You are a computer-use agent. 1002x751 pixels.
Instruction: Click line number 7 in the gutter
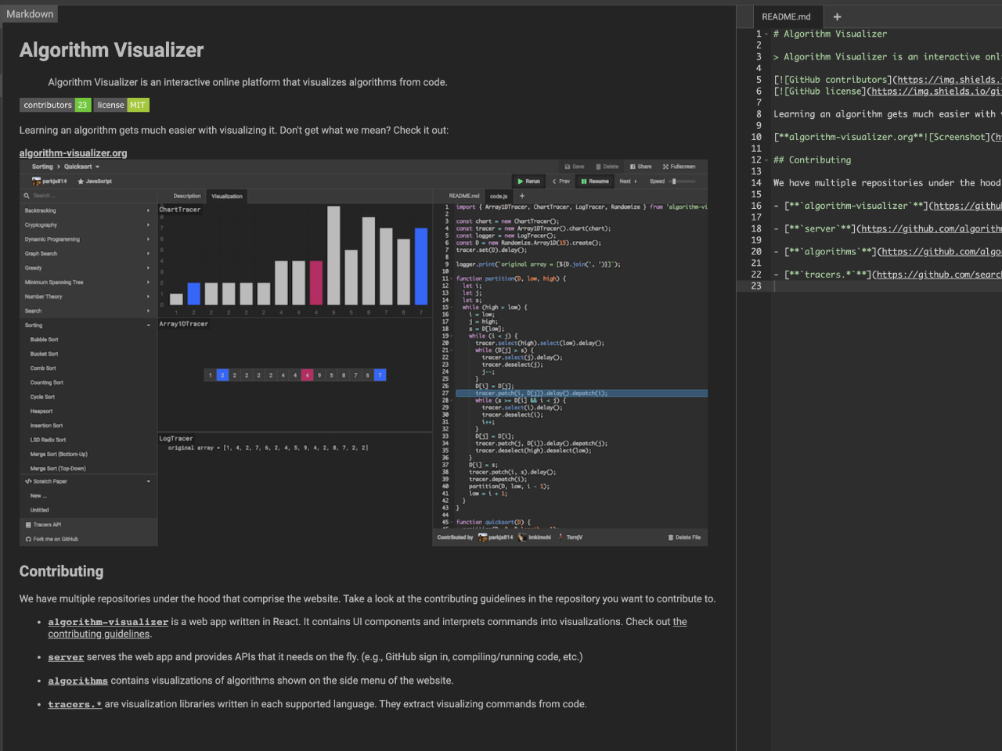click(x=759, y=102)
